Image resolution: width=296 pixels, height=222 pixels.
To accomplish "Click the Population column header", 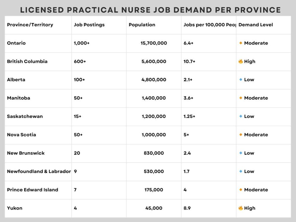I will click(142, 25).
